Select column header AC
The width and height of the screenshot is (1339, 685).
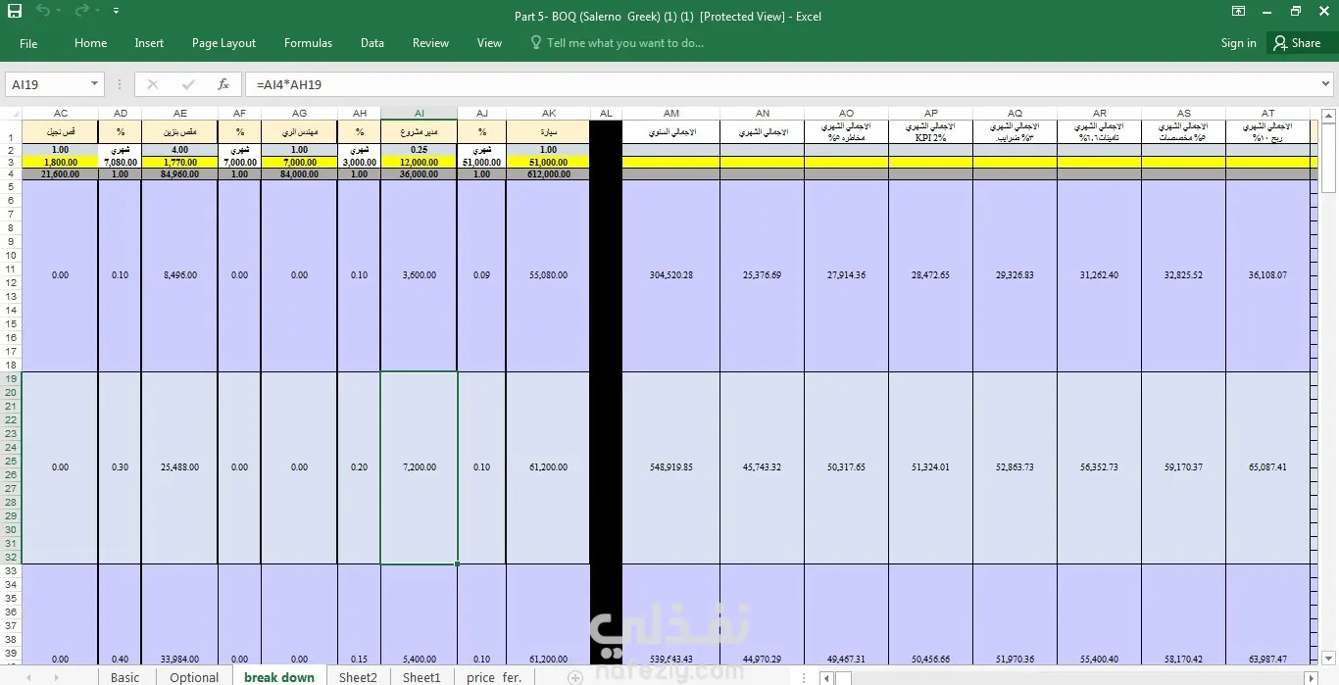click(61, 114)
